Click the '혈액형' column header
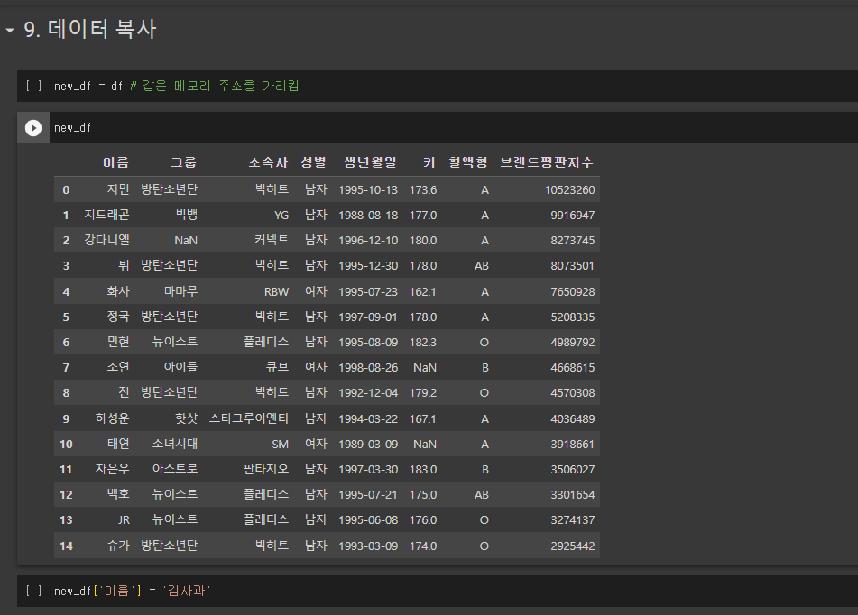 [x=468, y=162]
